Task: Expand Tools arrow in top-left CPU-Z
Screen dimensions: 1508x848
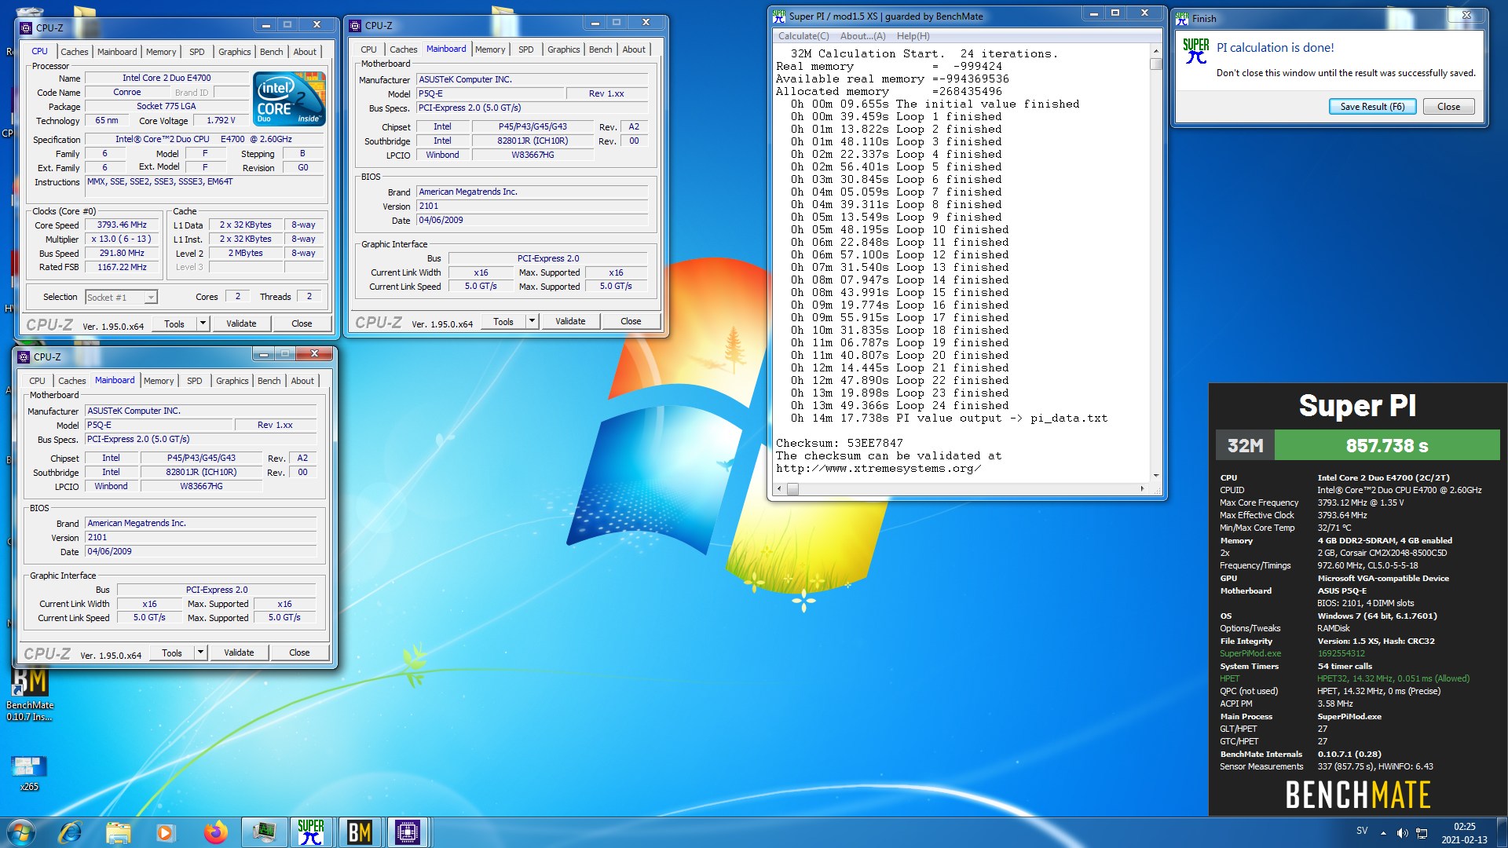Action: (203, 323)
